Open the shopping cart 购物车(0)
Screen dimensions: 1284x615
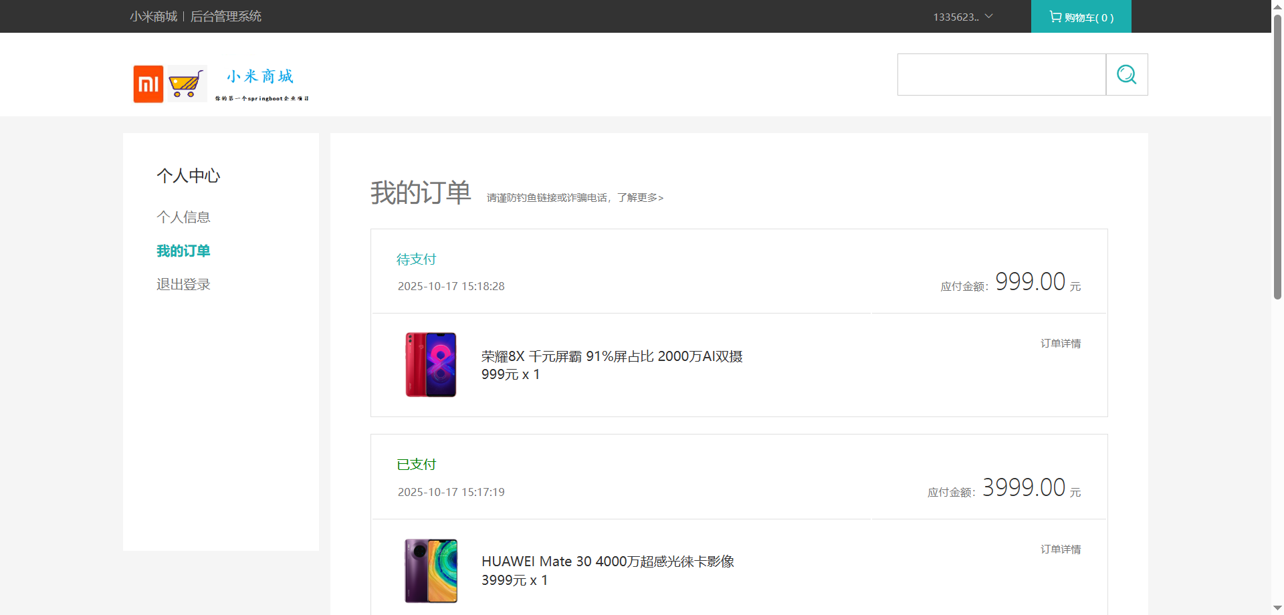click(1081, 17)
